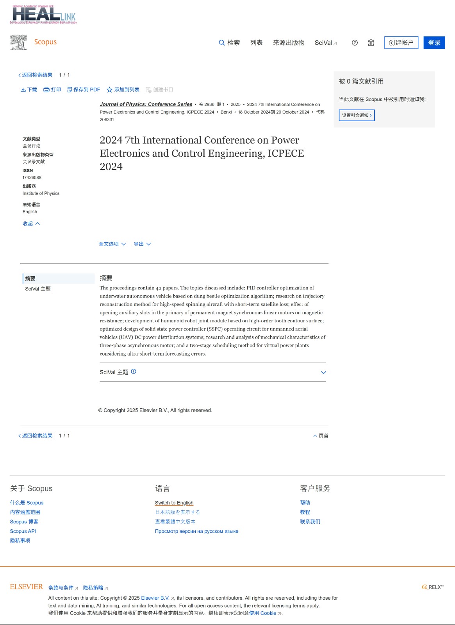Viewport: 455px width, 625px height.
Task: Open the 导出 export dropdown
Action: 142,244
